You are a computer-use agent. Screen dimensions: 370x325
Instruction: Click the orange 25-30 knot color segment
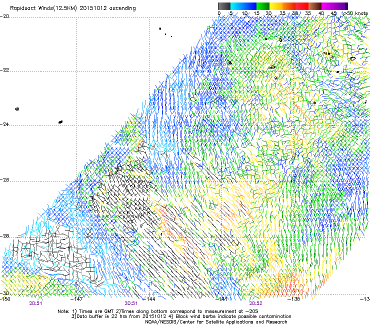(x=289, y=6)
